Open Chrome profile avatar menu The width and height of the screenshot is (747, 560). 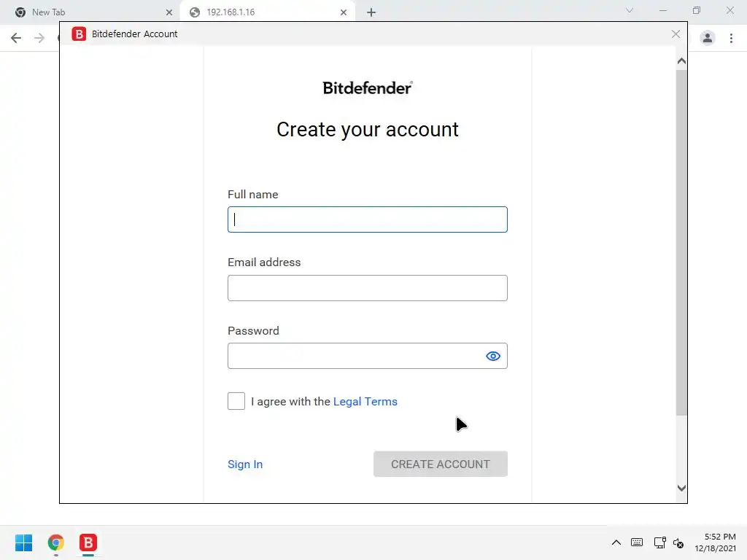[x=708, y=38]
